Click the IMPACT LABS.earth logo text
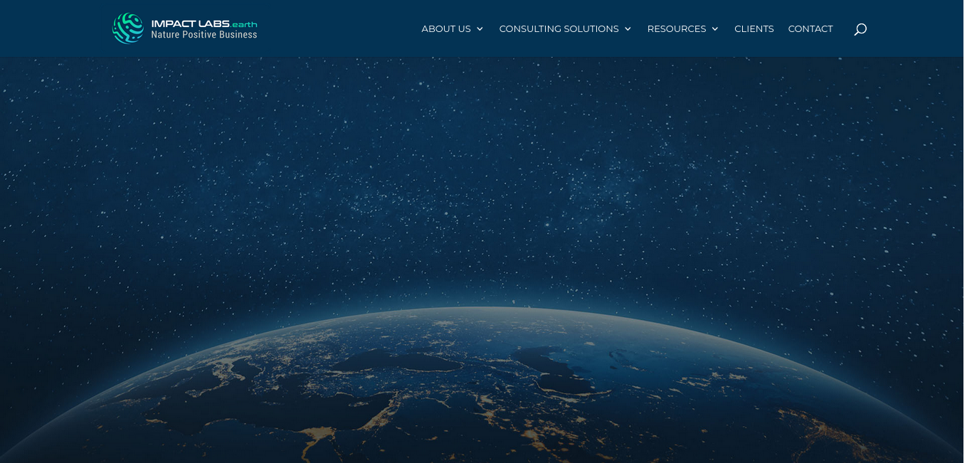Image resolution: width=972 pixels, height=463 pixels. (204, 23)
